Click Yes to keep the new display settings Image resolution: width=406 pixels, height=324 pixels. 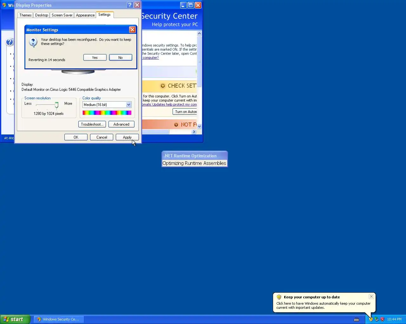95,58
